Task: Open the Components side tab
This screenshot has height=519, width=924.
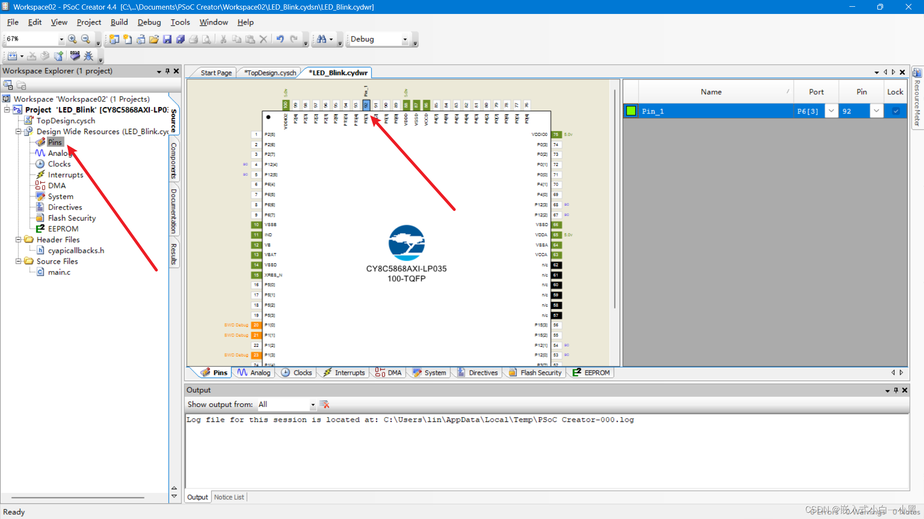Action: pos(174,161)
